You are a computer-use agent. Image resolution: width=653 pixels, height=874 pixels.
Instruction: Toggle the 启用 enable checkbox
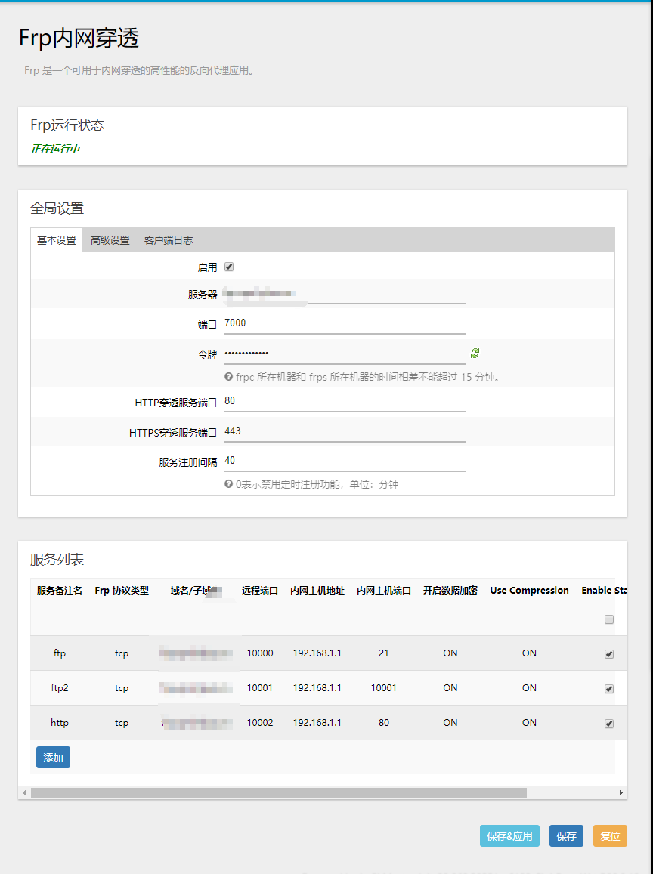[229, 267]
